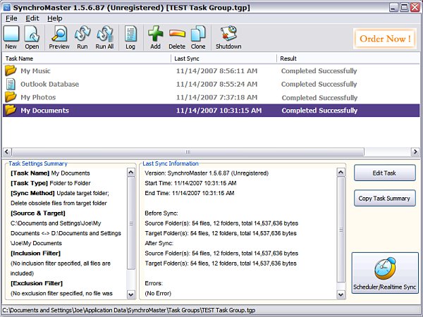This screenshot has height=317, width=423.
Task: Click the Run All icon
Action: tap(104, 34)
